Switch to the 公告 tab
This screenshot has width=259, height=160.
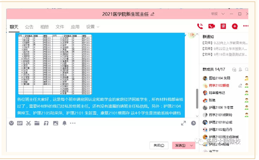[29, 27]
